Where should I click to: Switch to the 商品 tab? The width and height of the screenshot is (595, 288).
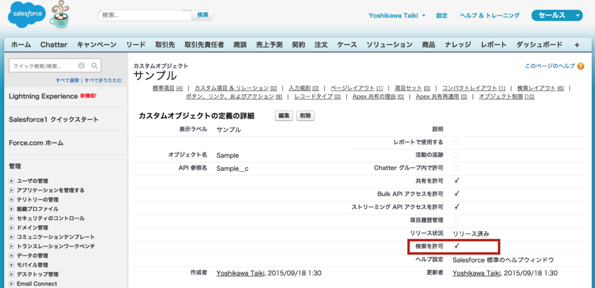(428, 45)
